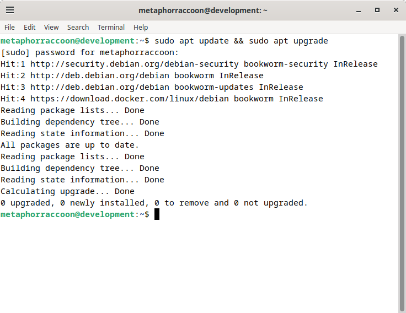The width and height of the screenshot is (406, 313).
Task: Open the Edit menu
Action: pyautogui.click(x=30, y=27)
